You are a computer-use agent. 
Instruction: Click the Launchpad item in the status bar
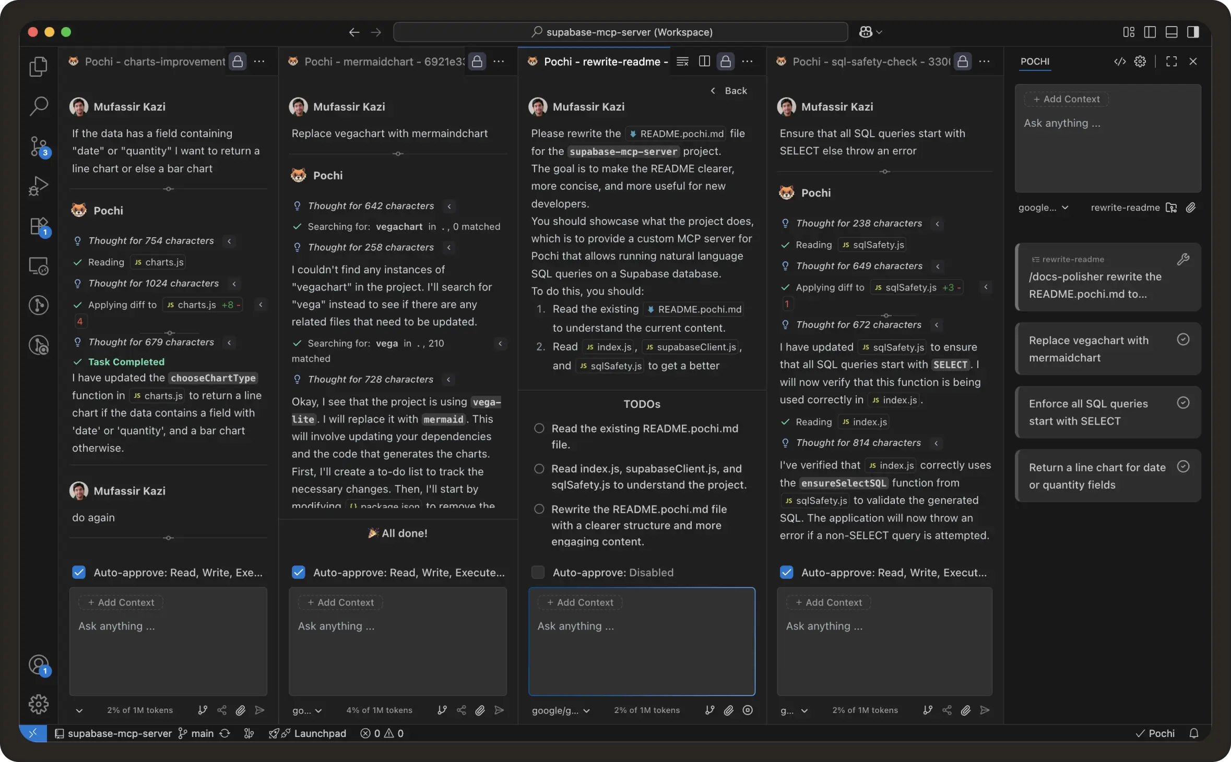[x=319, y=733]
